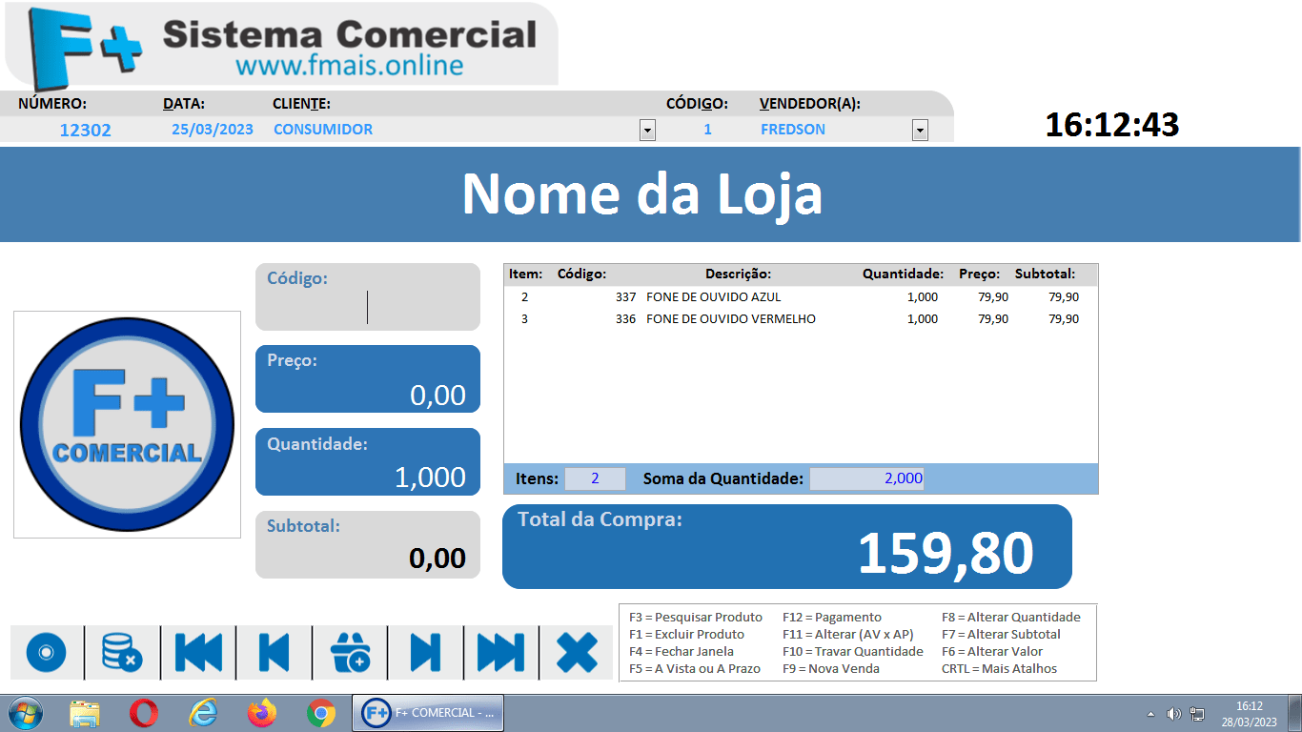The width and height of the screenshot is (1302, 732).
Task: Open File Explorer from taskbar
Action: (x=85, y=713)
